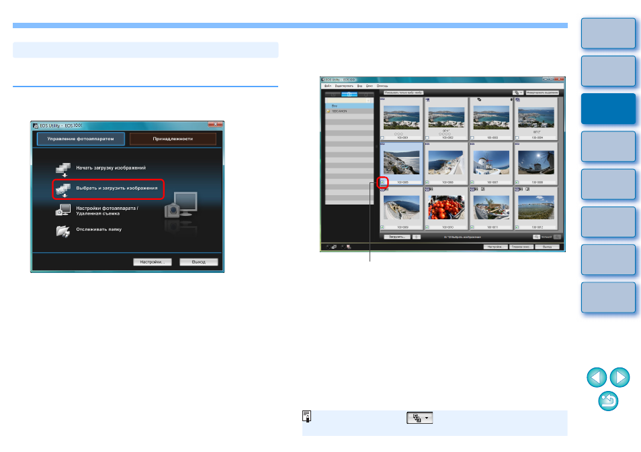This screenshot has width=641, height=452.
Task: Open the Редактировать menu
Action: coord(344,86)
